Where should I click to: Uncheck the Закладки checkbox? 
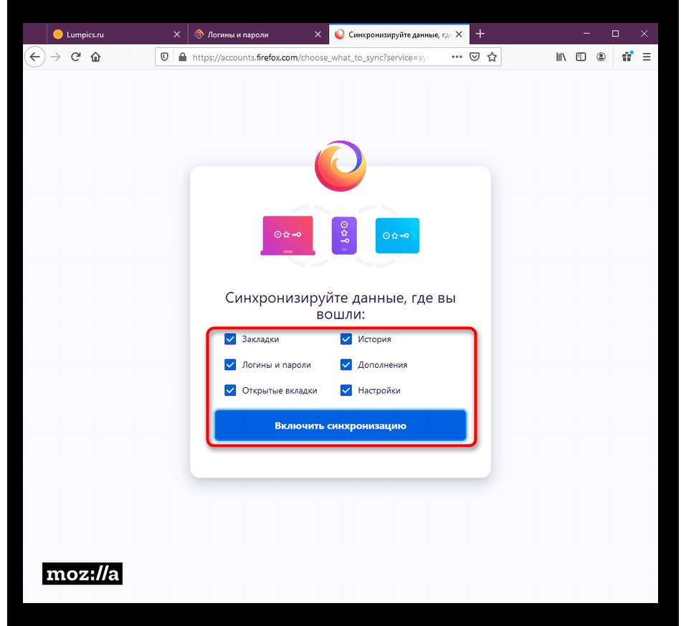coord(230,339)
